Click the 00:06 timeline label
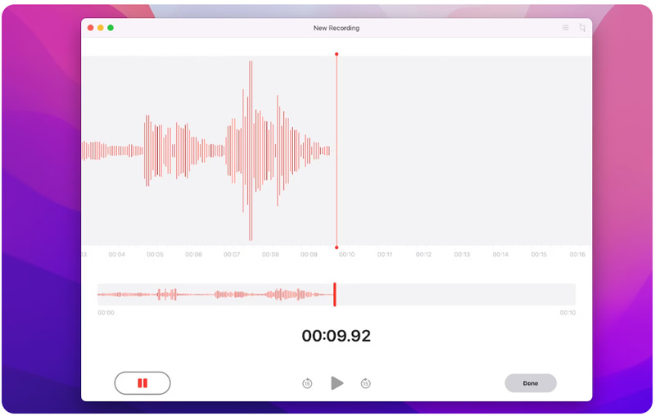Viewport: 655px width, 416px height. (193, 255)
